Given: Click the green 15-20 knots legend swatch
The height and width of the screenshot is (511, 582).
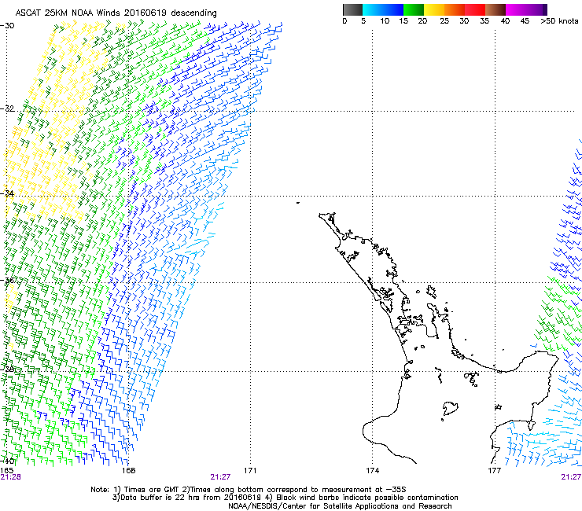Looking at the screenshot, I should 414,9.
